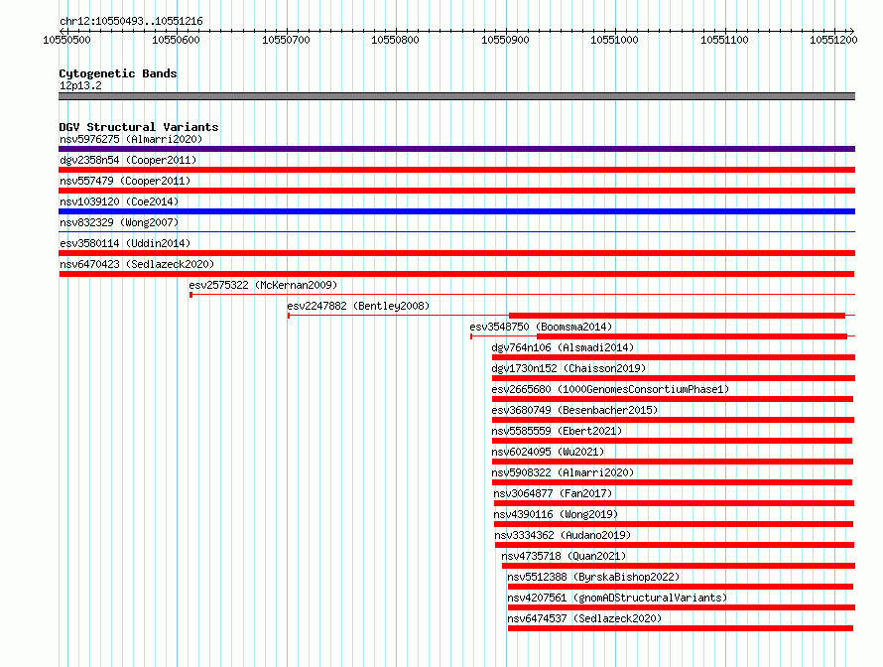Open dgv2358n54 (Cooper2011) variant label
The image size is (883, 667).
coord(128,160)
